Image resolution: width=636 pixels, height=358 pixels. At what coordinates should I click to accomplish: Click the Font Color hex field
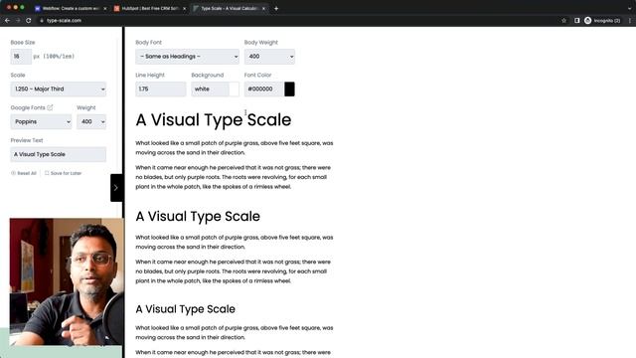[264, 89]
